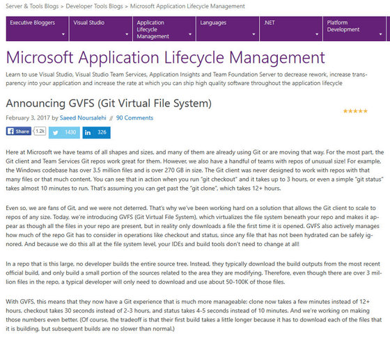Go to Developer Tools Blogs breadcrumb
This screenshot has width=390, height=338.
coord(94,6)
